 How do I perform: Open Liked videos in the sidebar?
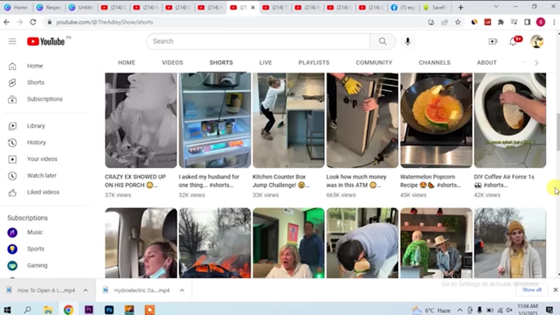pyautogui.click(x=43, y=192)
